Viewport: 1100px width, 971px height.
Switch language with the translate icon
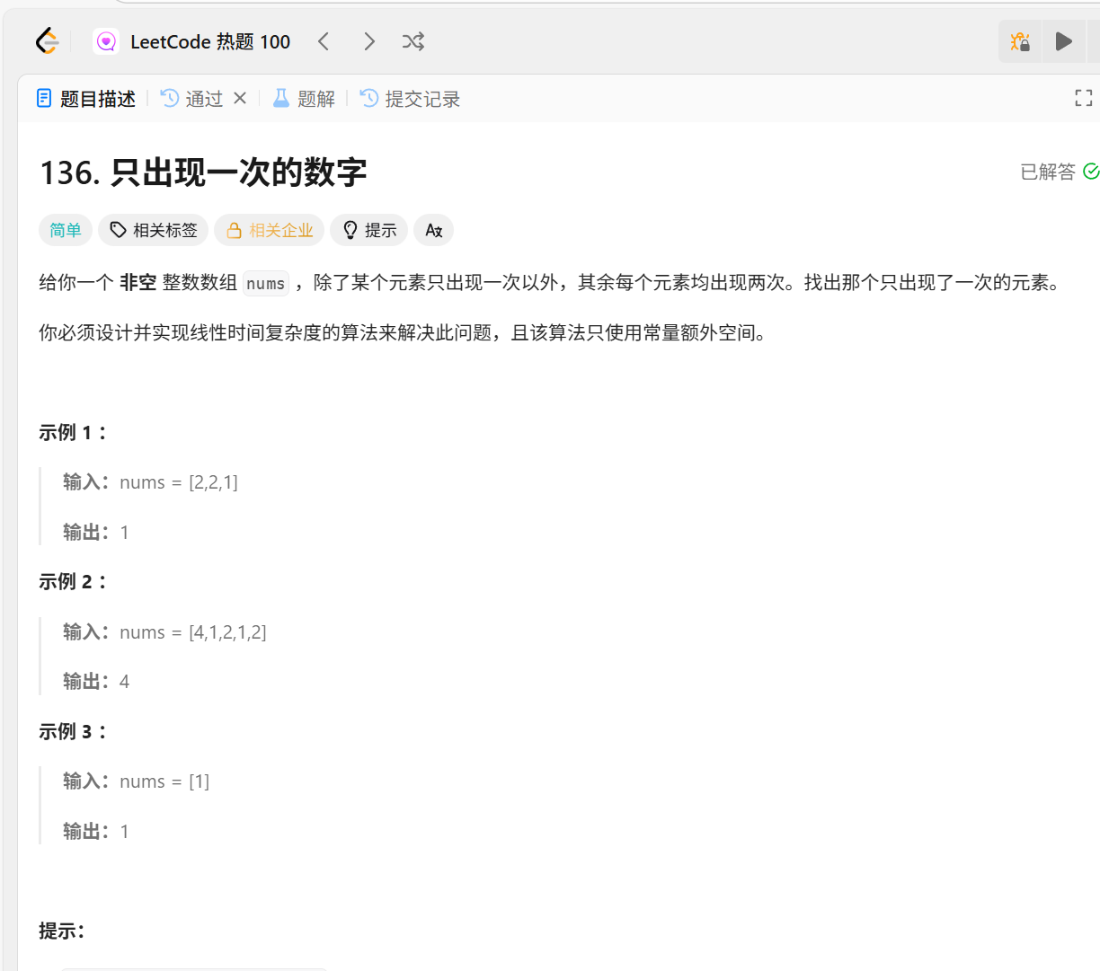[x=434, y=230]
